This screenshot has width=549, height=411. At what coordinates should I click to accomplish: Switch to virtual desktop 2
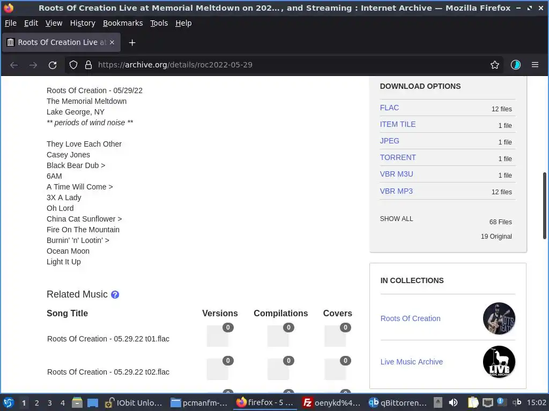pos(37,403)
